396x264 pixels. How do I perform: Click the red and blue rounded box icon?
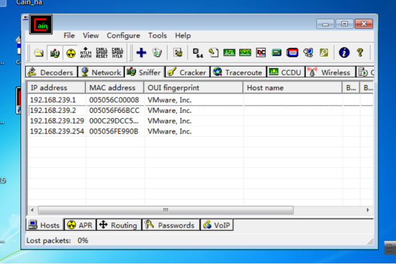[x=292, y=52]
